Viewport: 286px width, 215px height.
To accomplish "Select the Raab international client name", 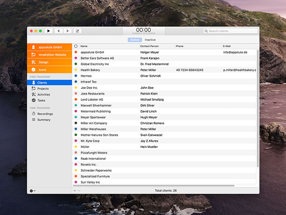I will 93,159.
